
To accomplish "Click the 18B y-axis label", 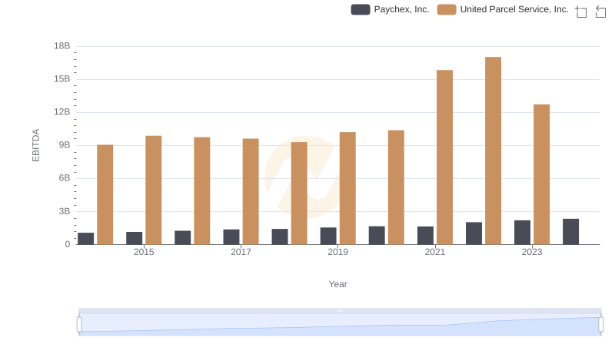I will pos(62,46).
